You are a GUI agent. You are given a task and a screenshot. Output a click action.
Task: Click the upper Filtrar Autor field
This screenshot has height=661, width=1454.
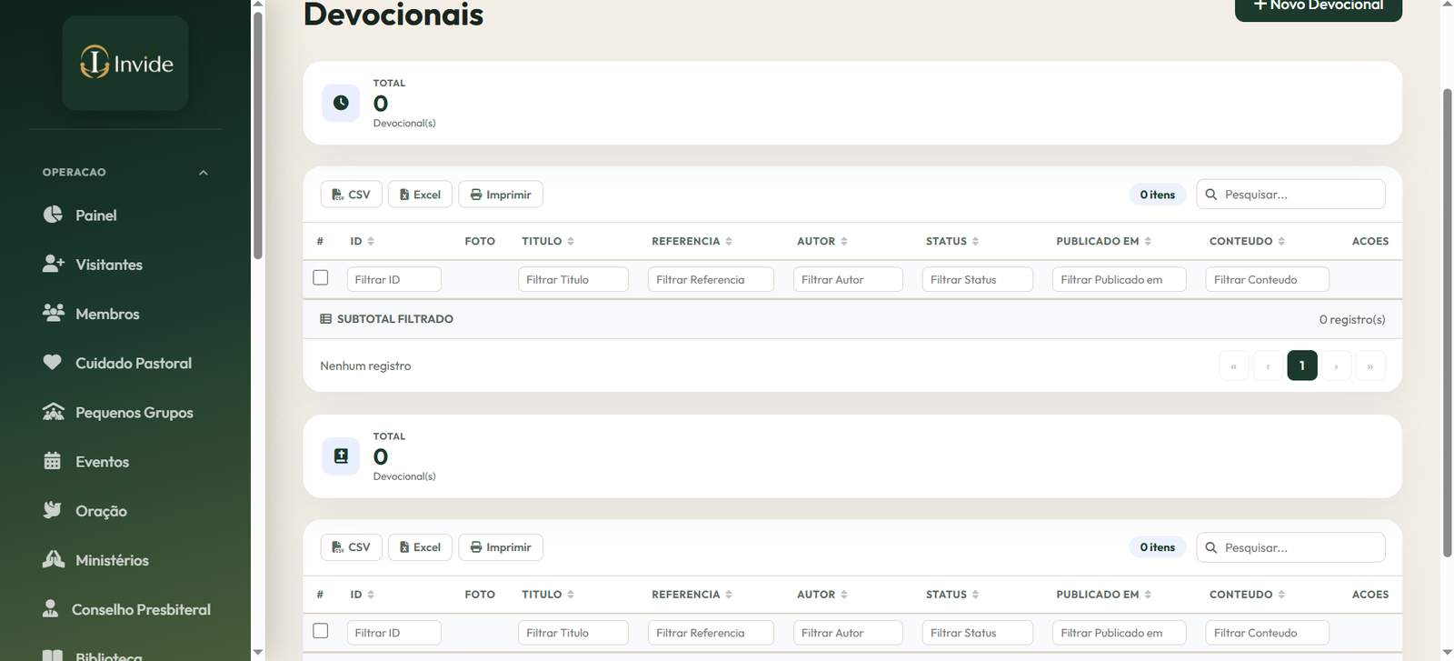(848, 279)
